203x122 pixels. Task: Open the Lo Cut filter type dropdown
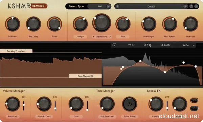189,45
